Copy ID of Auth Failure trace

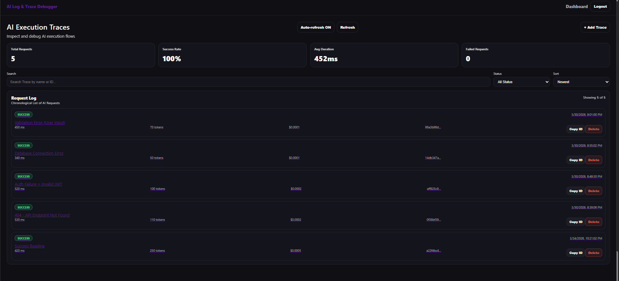click(x=575, y=191)
